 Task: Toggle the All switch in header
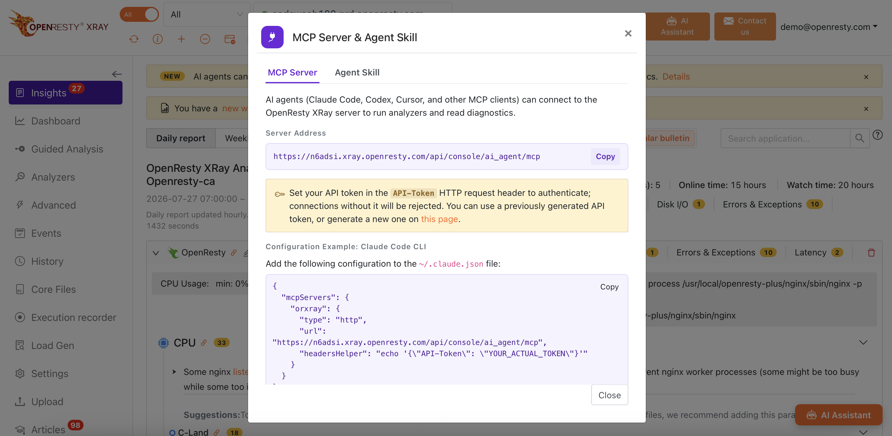pos(139,14)
